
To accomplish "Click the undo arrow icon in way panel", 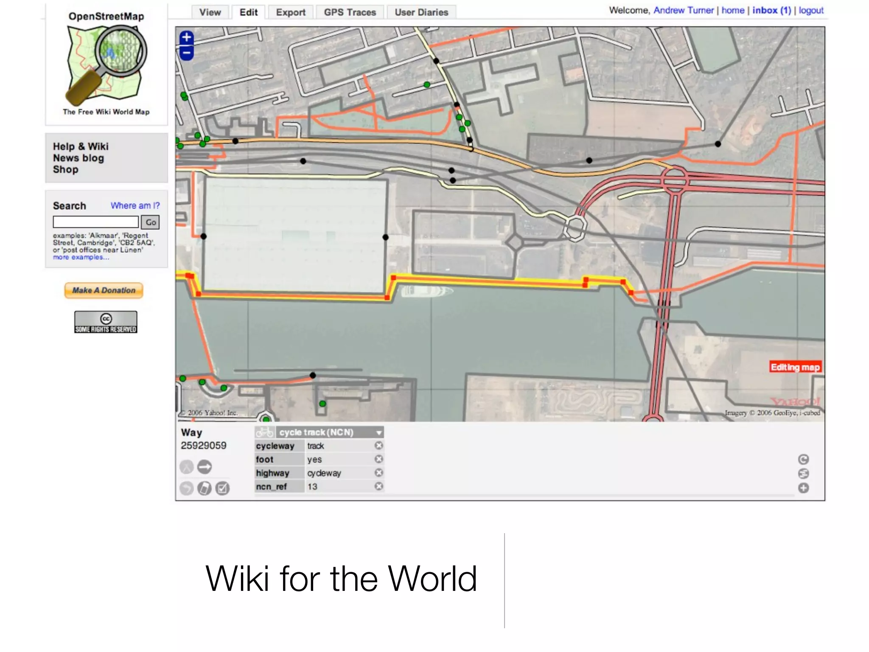I will (x=187, y=489).
